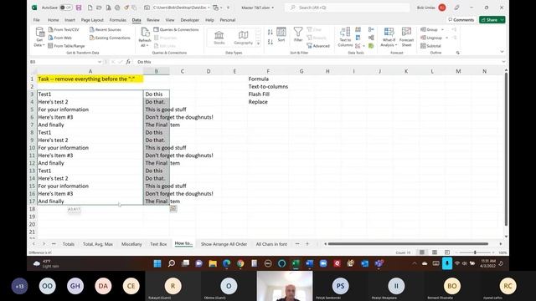Open Outline dialog launcher
536x301 pixels.
458,53
